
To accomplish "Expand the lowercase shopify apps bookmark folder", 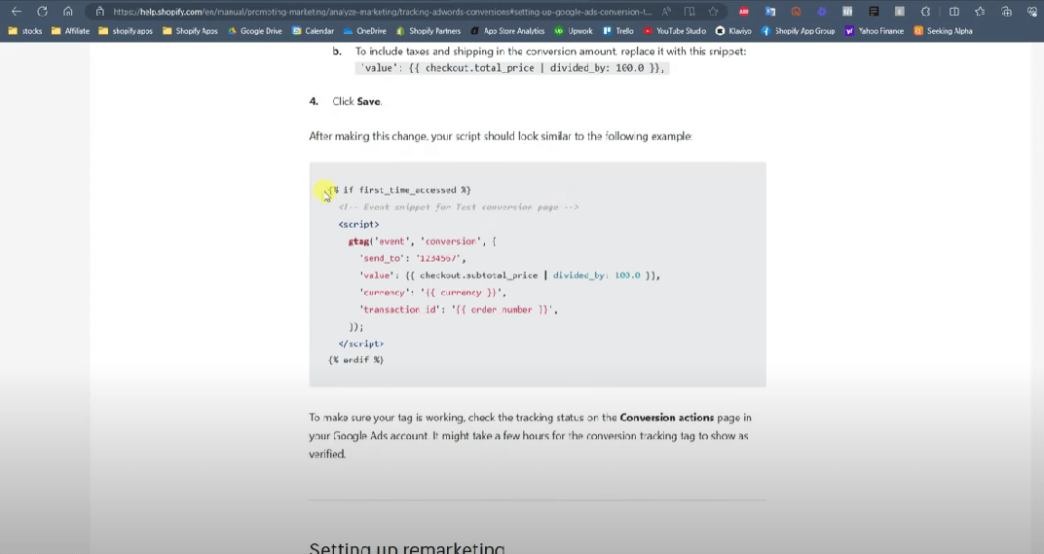I will tap(126, 31).
